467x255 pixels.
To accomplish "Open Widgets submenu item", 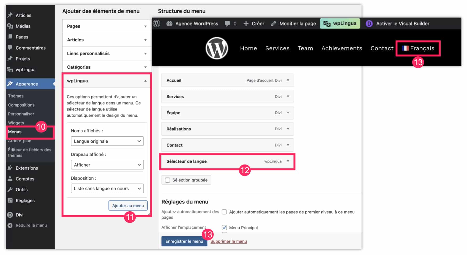I will coord(16,123).
